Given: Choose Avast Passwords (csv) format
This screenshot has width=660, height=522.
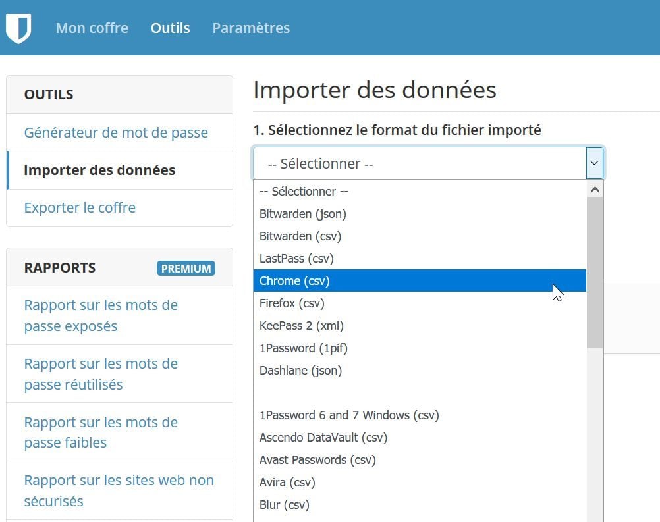Looking at the screenshot, I should tap(420, 459).
